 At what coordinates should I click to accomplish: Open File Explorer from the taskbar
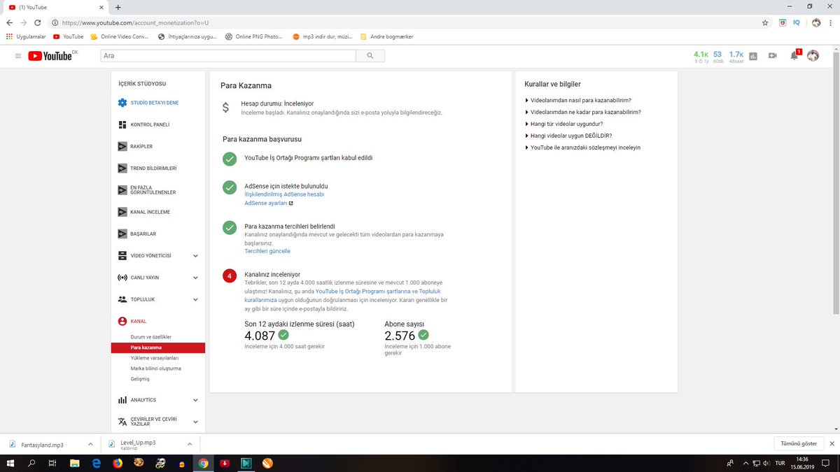tap(75, 463)
